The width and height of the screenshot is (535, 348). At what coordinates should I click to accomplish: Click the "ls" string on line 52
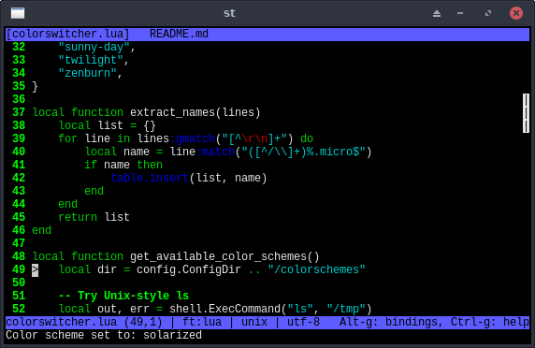click(300, 309)
